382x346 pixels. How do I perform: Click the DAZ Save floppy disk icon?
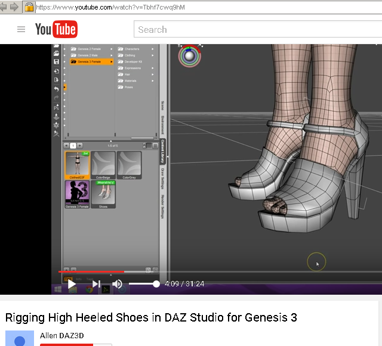56,61
